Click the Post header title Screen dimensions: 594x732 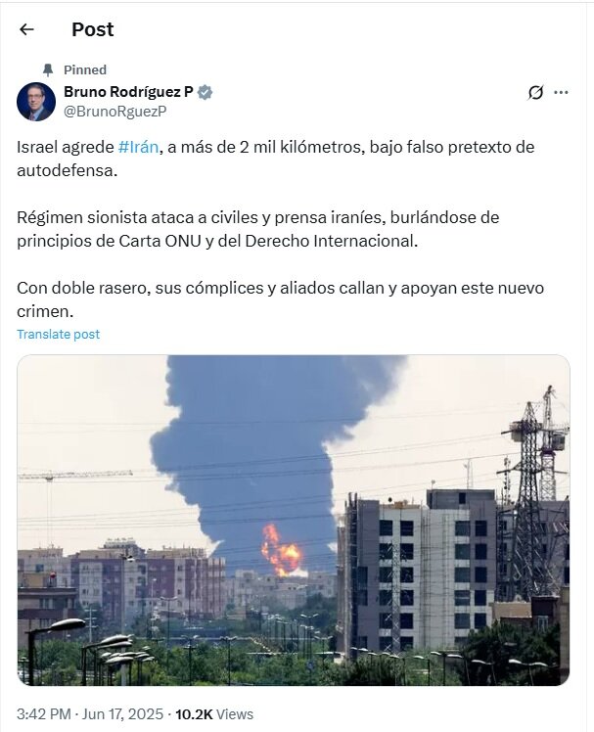[92, 29]
